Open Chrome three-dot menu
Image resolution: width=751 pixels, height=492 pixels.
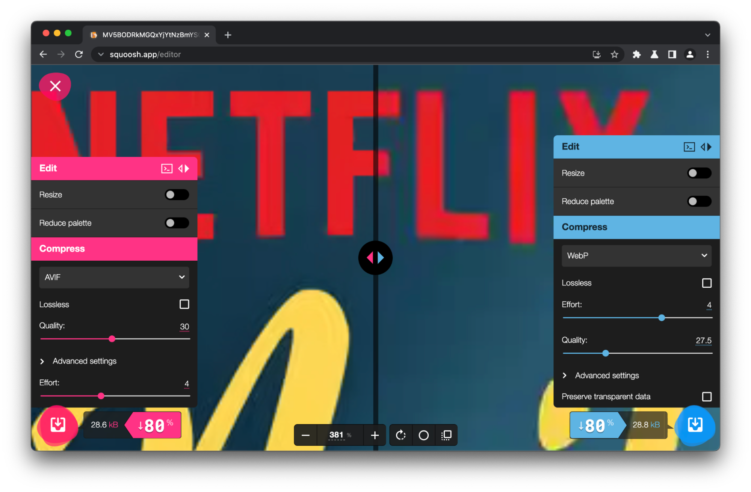[x=707, y=54]
